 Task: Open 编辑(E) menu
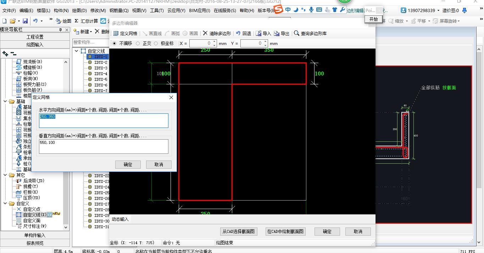pos(26,11)
